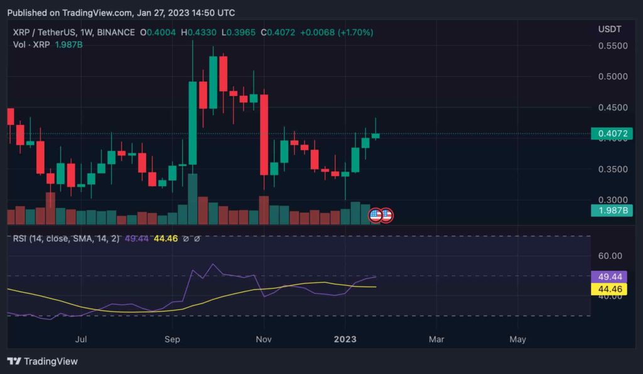643x374 pixels.
Task: Click the purple 49.44 RSI axis label
Action: pyautogui.click(x=609, y=277)
